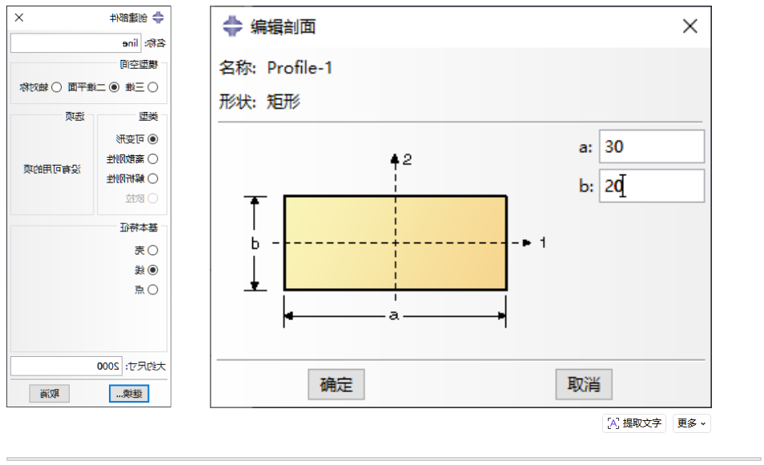The height and width of the screenshot is (465, 764).
Task: Open the 更多 dropdown menu
Action: click(691, 423)
